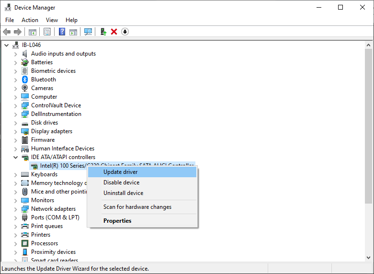Click the red X Uninstall device icon

coord(114,32)
